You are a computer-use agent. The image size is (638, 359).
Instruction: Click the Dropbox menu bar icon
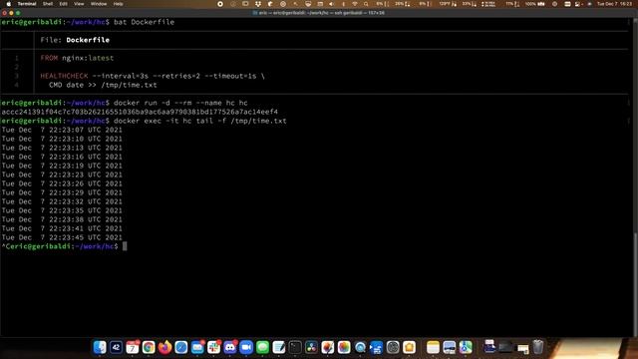(x=258, y=4)
